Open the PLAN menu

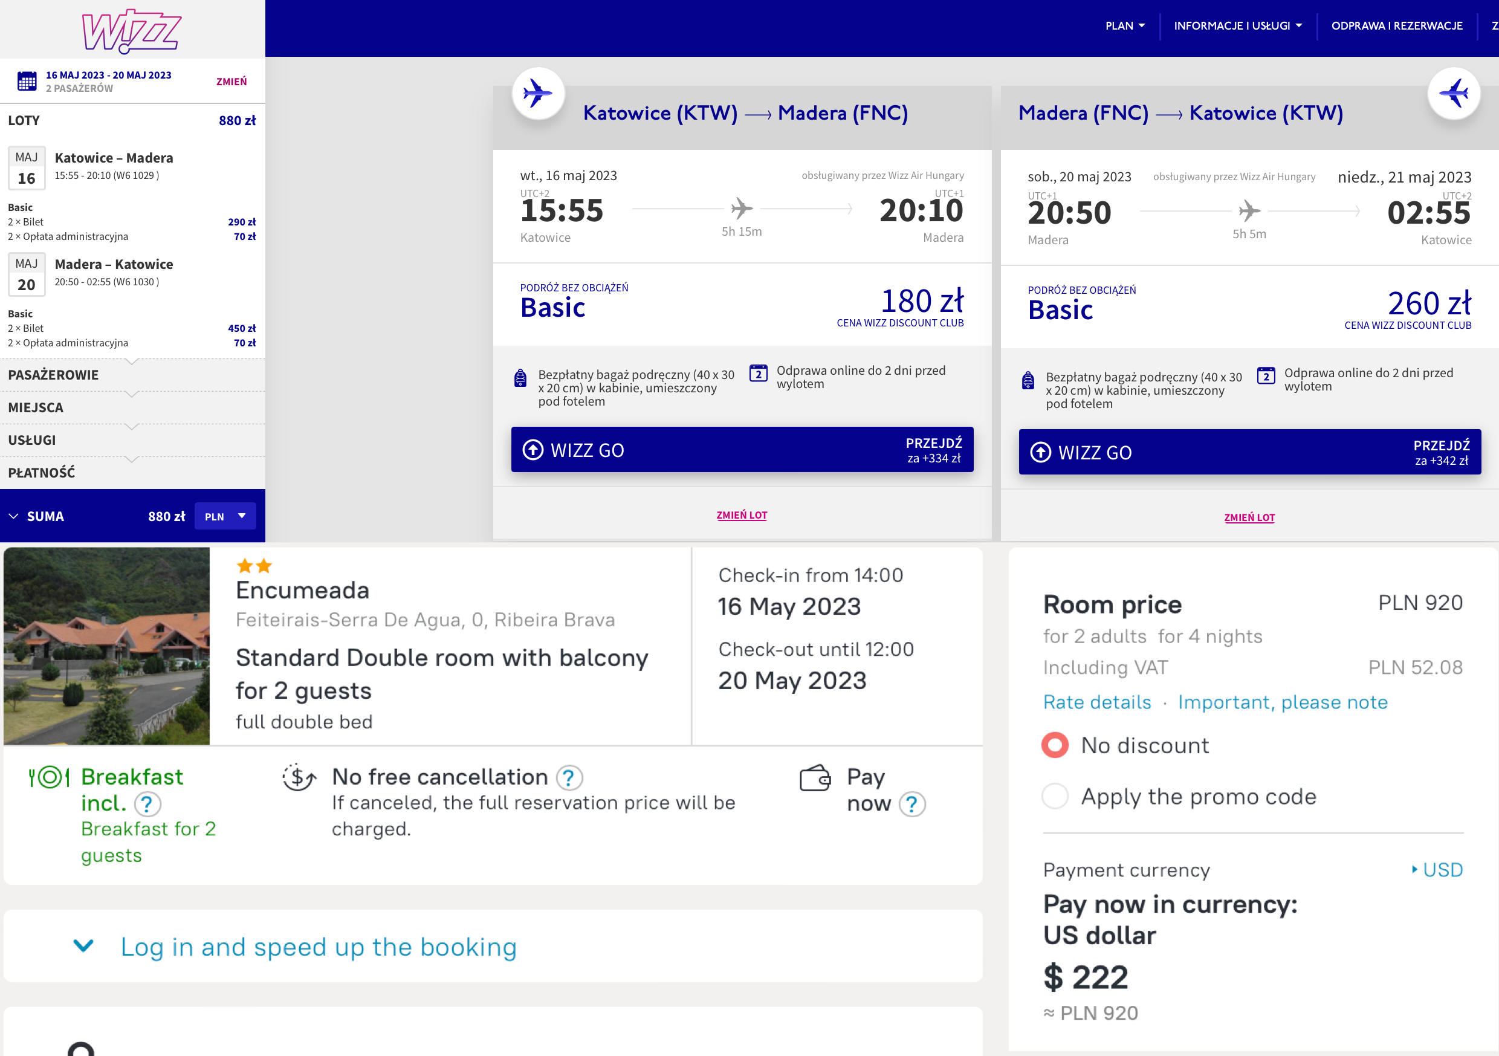1125,26
